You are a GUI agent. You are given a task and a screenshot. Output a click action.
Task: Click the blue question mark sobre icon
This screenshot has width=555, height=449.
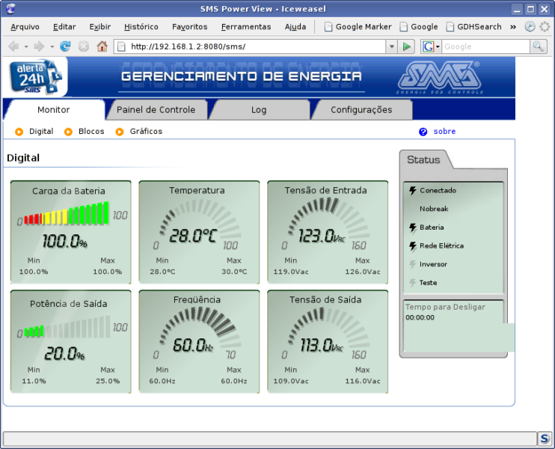(423, 132)
